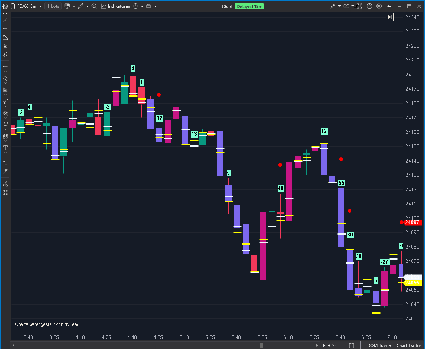Choose the text tool in sidebar

[5, 148]
